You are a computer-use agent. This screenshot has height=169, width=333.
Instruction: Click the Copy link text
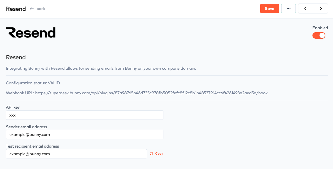pyautogui.click(x=159, y=153)
